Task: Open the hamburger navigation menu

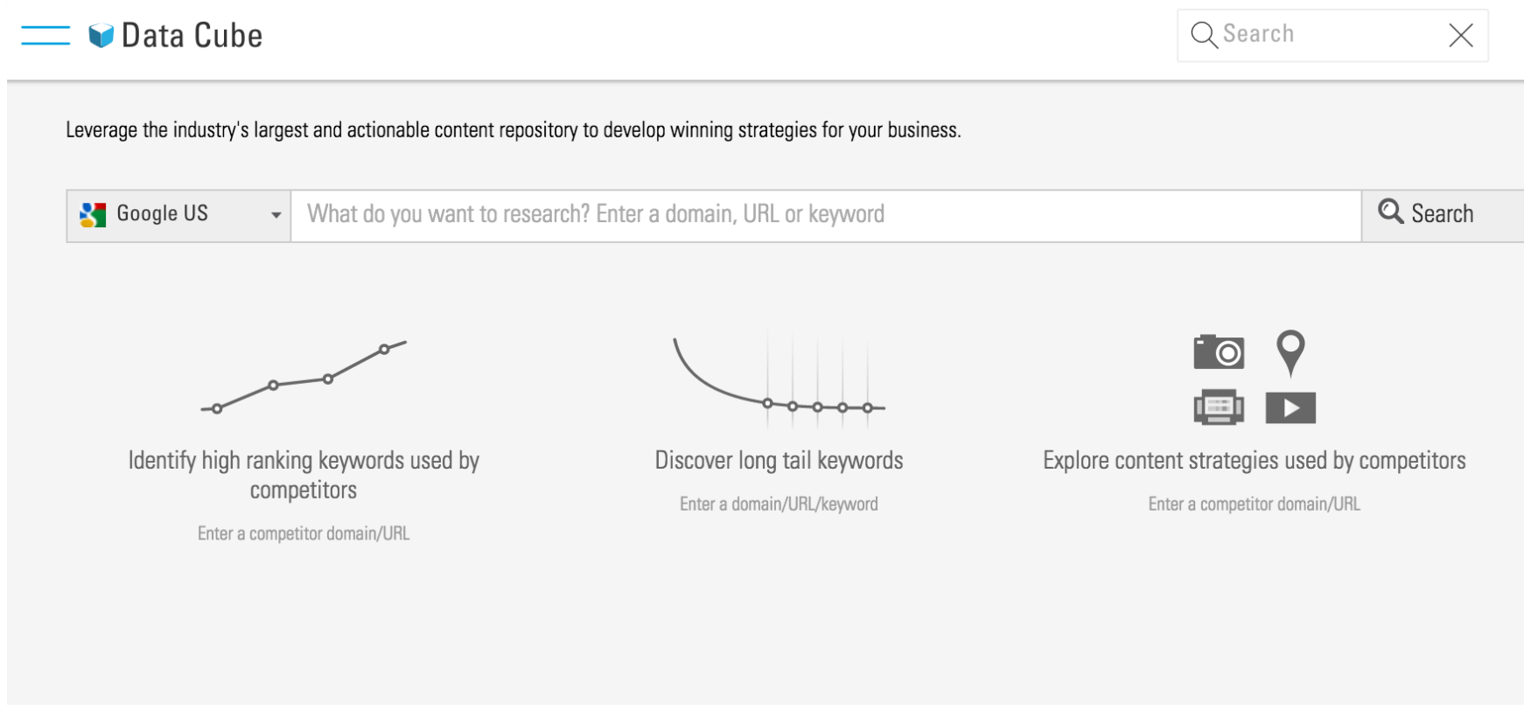Action: point(45,36)
